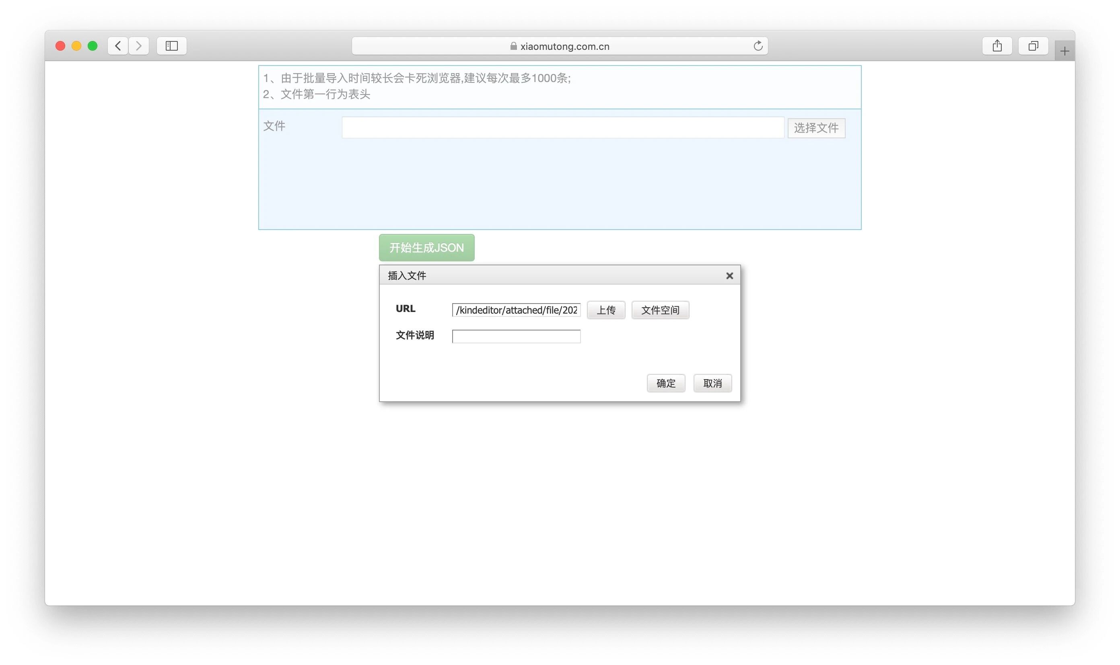Screen dimensions: 1120x665
Task: Click the 开始生成JSON button
Action: pos(426,248)
